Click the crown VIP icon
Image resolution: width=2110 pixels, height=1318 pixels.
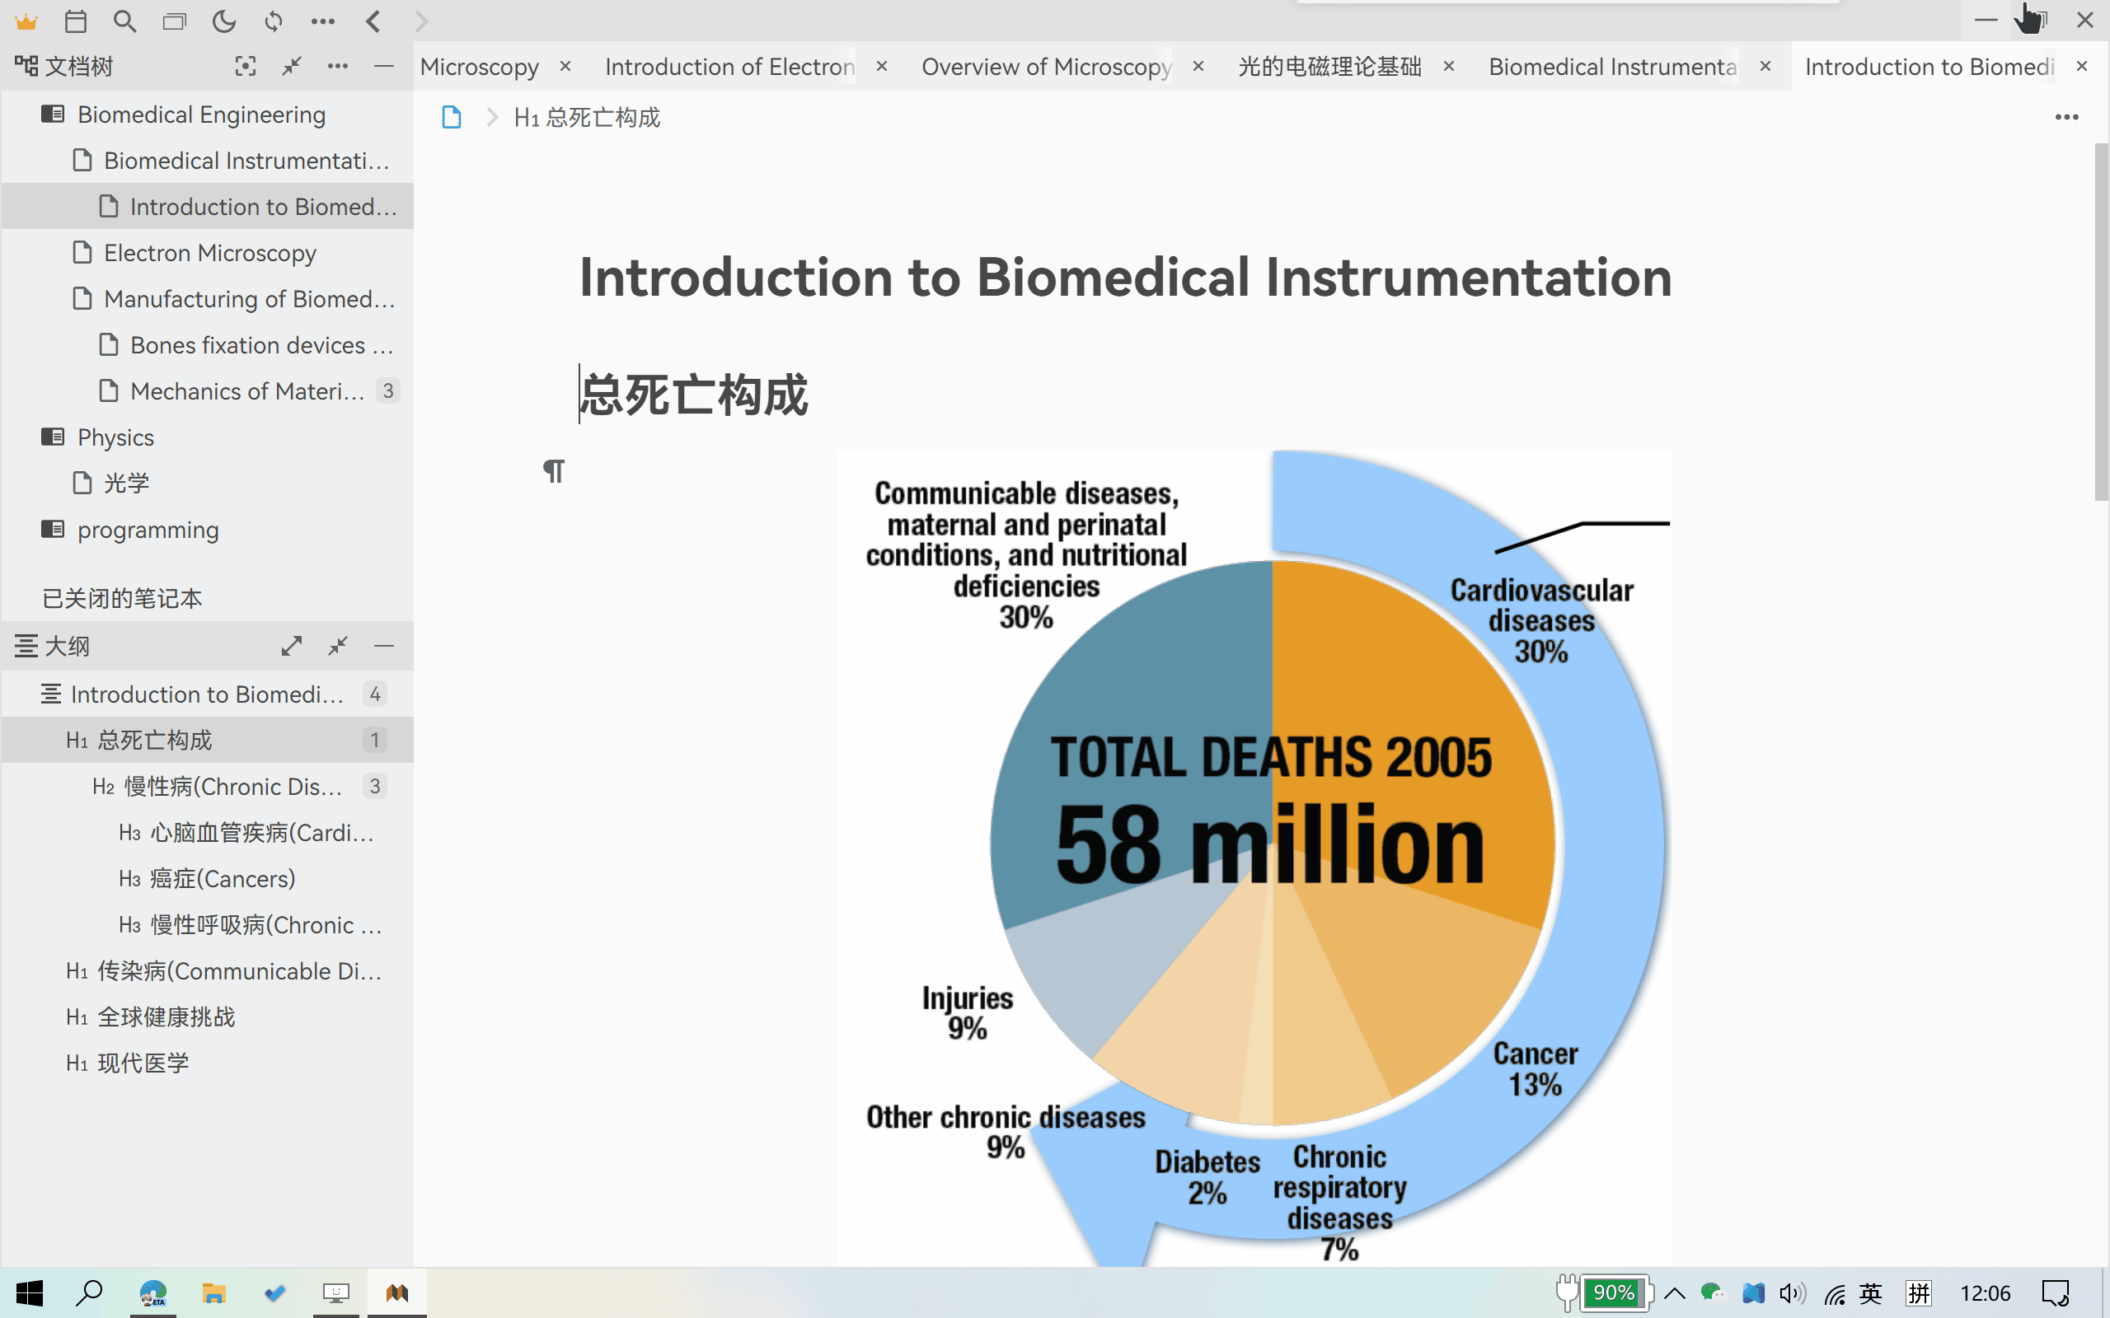click(x=26, y=21)
